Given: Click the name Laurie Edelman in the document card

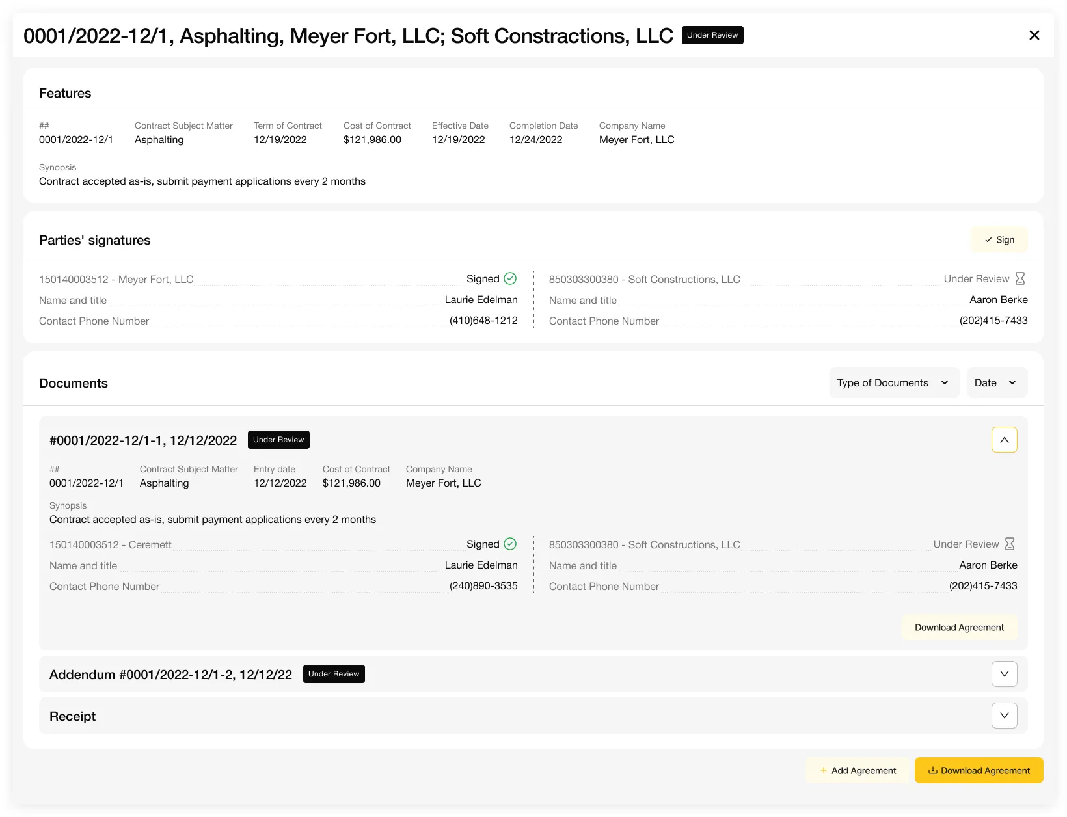Looking at the screenshot, I should pos(481,565).
